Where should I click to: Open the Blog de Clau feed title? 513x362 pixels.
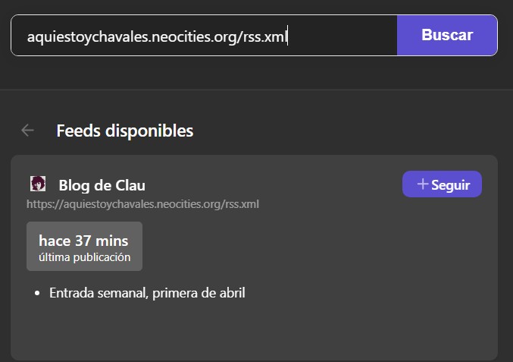(x=102, y=184)
